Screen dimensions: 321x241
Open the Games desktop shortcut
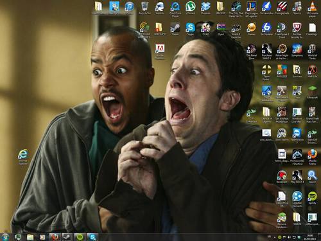coord(251,29)
